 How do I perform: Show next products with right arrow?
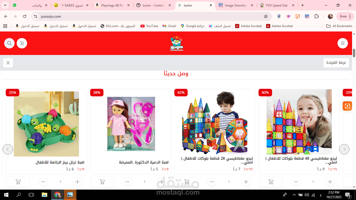click(344, 149)
